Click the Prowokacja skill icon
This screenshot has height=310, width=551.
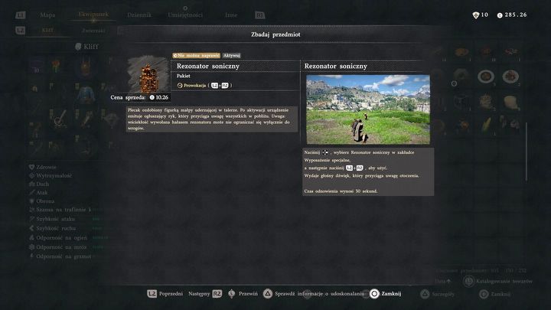[180, 86]
